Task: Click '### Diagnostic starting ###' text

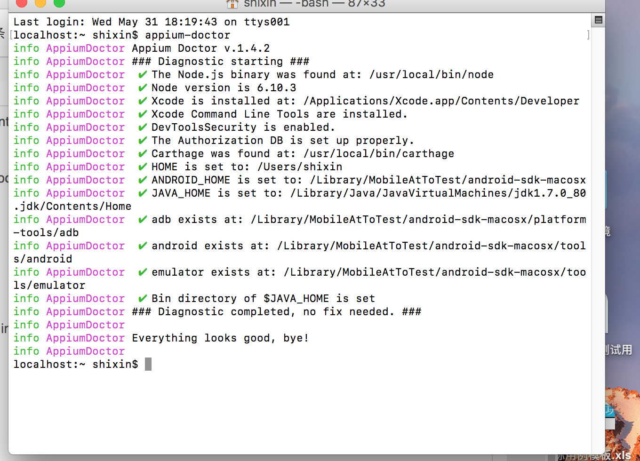Action: (x=221, y=62)
